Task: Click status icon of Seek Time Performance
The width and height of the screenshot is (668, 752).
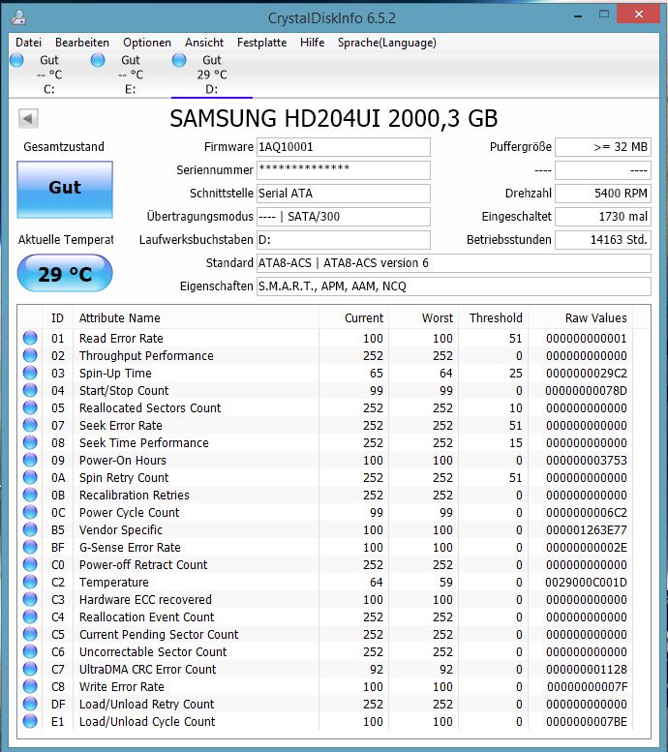Action: pyautogui.click(x=30, y=442)
